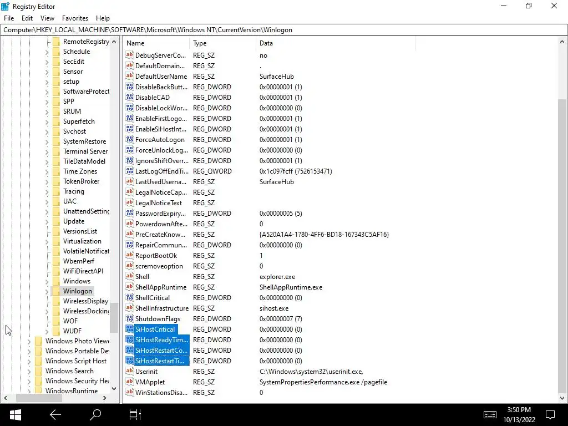Image resolution: width=568 pixels, height=426 pixels.
Task: Click the DWORD icon beside DisableCAD
Action: [130, 97]
